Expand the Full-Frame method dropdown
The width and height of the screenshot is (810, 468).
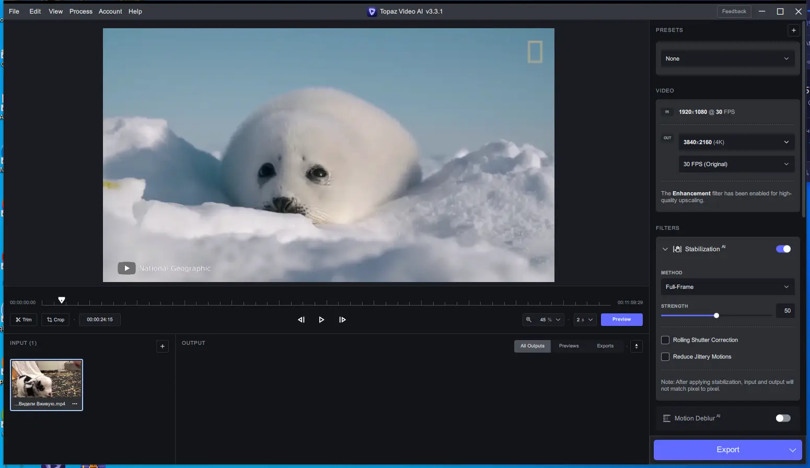[x=727, y=287]
